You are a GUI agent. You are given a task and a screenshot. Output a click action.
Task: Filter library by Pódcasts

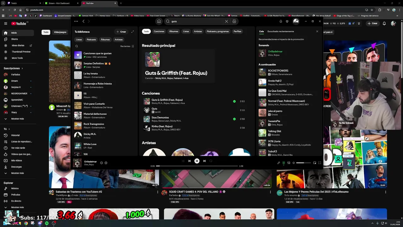click(x=91, y=39)
